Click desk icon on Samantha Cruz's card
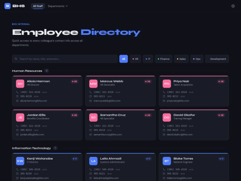Viewport: 241px width, 181px height. pos(91,130)
